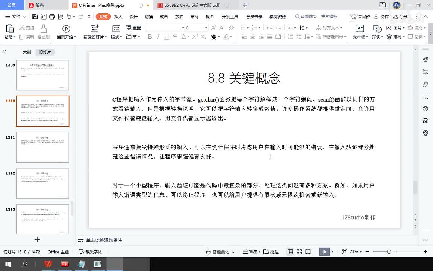Open the text highlight pen dropdown
433x271 pixels.
[231, 37]
